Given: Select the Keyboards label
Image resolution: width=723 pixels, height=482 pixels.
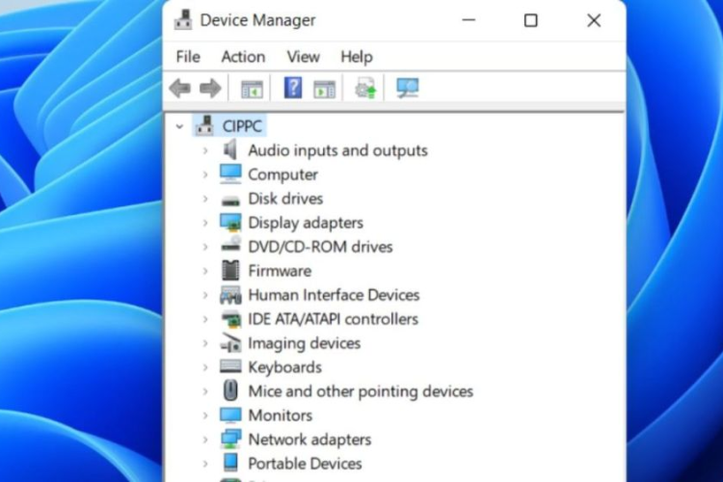Looking at the screenshot, I should tap(285, 367).
